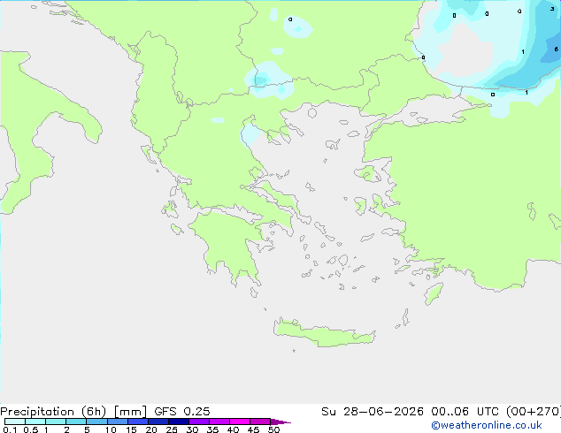This screenshot has height=433, width=561.
Task: Click the 20–25 mm dark blue swatch
Action: [x=158, y=422]
